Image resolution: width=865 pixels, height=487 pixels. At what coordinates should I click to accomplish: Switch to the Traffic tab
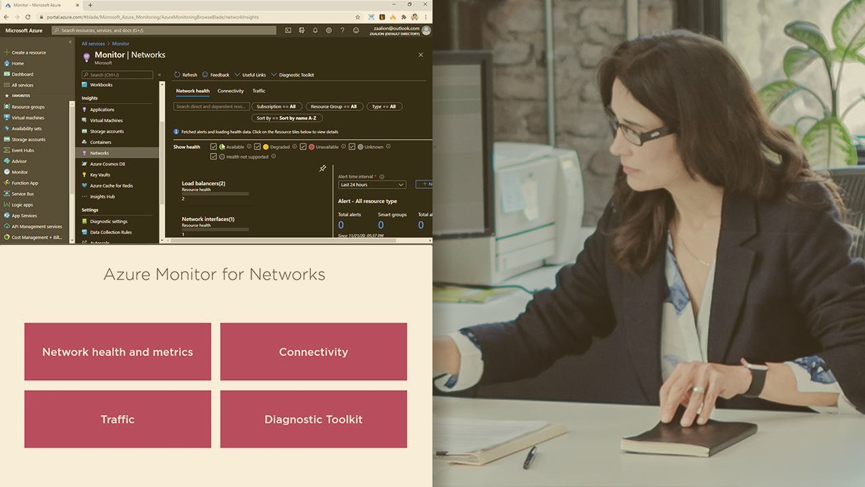259,91
